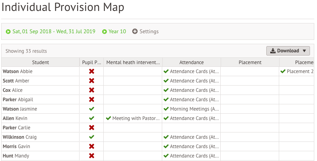Viewport: 317px width, 161px height.
Task: Sort by the Student column header
Action: 41,63
